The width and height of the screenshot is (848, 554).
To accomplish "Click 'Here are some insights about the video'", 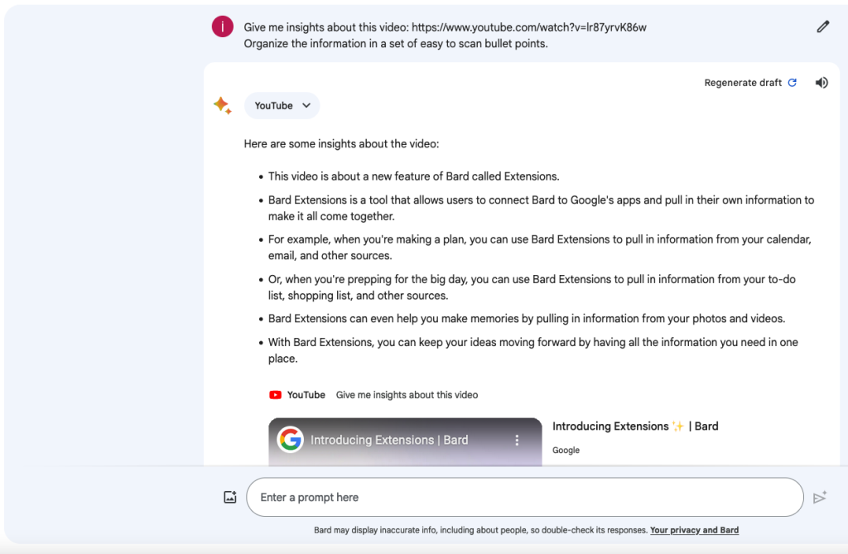I will (x=341, y=144).
